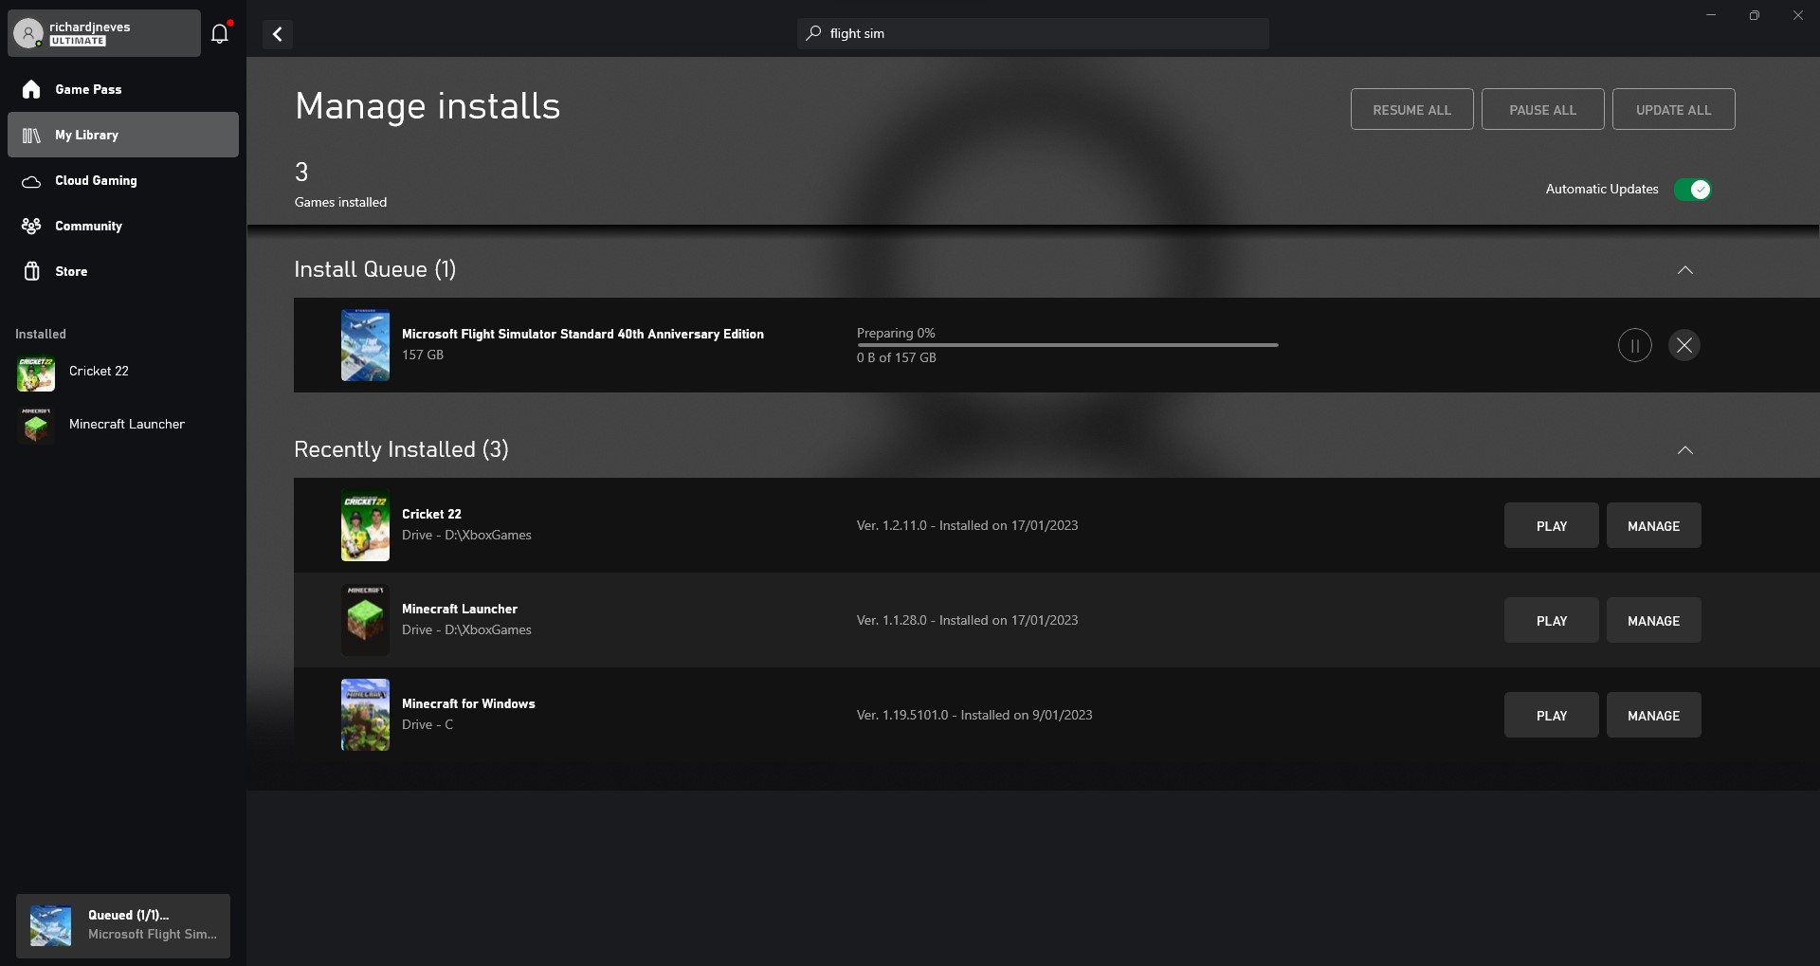
Task: Play Minecraft Launcher
Action: pyautogui.click(x=1551, y=620)
